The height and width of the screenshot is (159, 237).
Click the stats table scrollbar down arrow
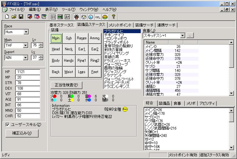click(231, 93)
